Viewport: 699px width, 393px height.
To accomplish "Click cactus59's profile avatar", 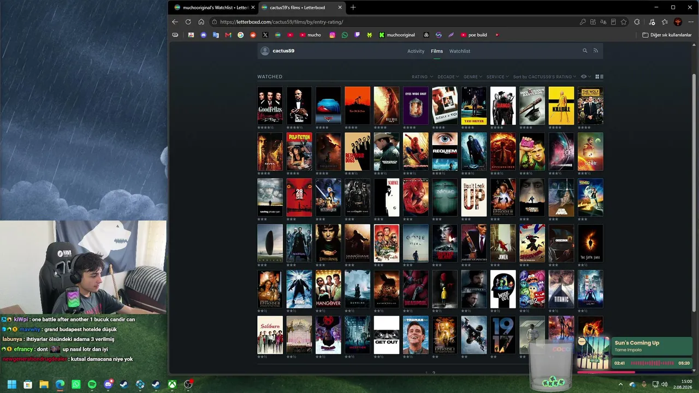I will click(265, 51).
